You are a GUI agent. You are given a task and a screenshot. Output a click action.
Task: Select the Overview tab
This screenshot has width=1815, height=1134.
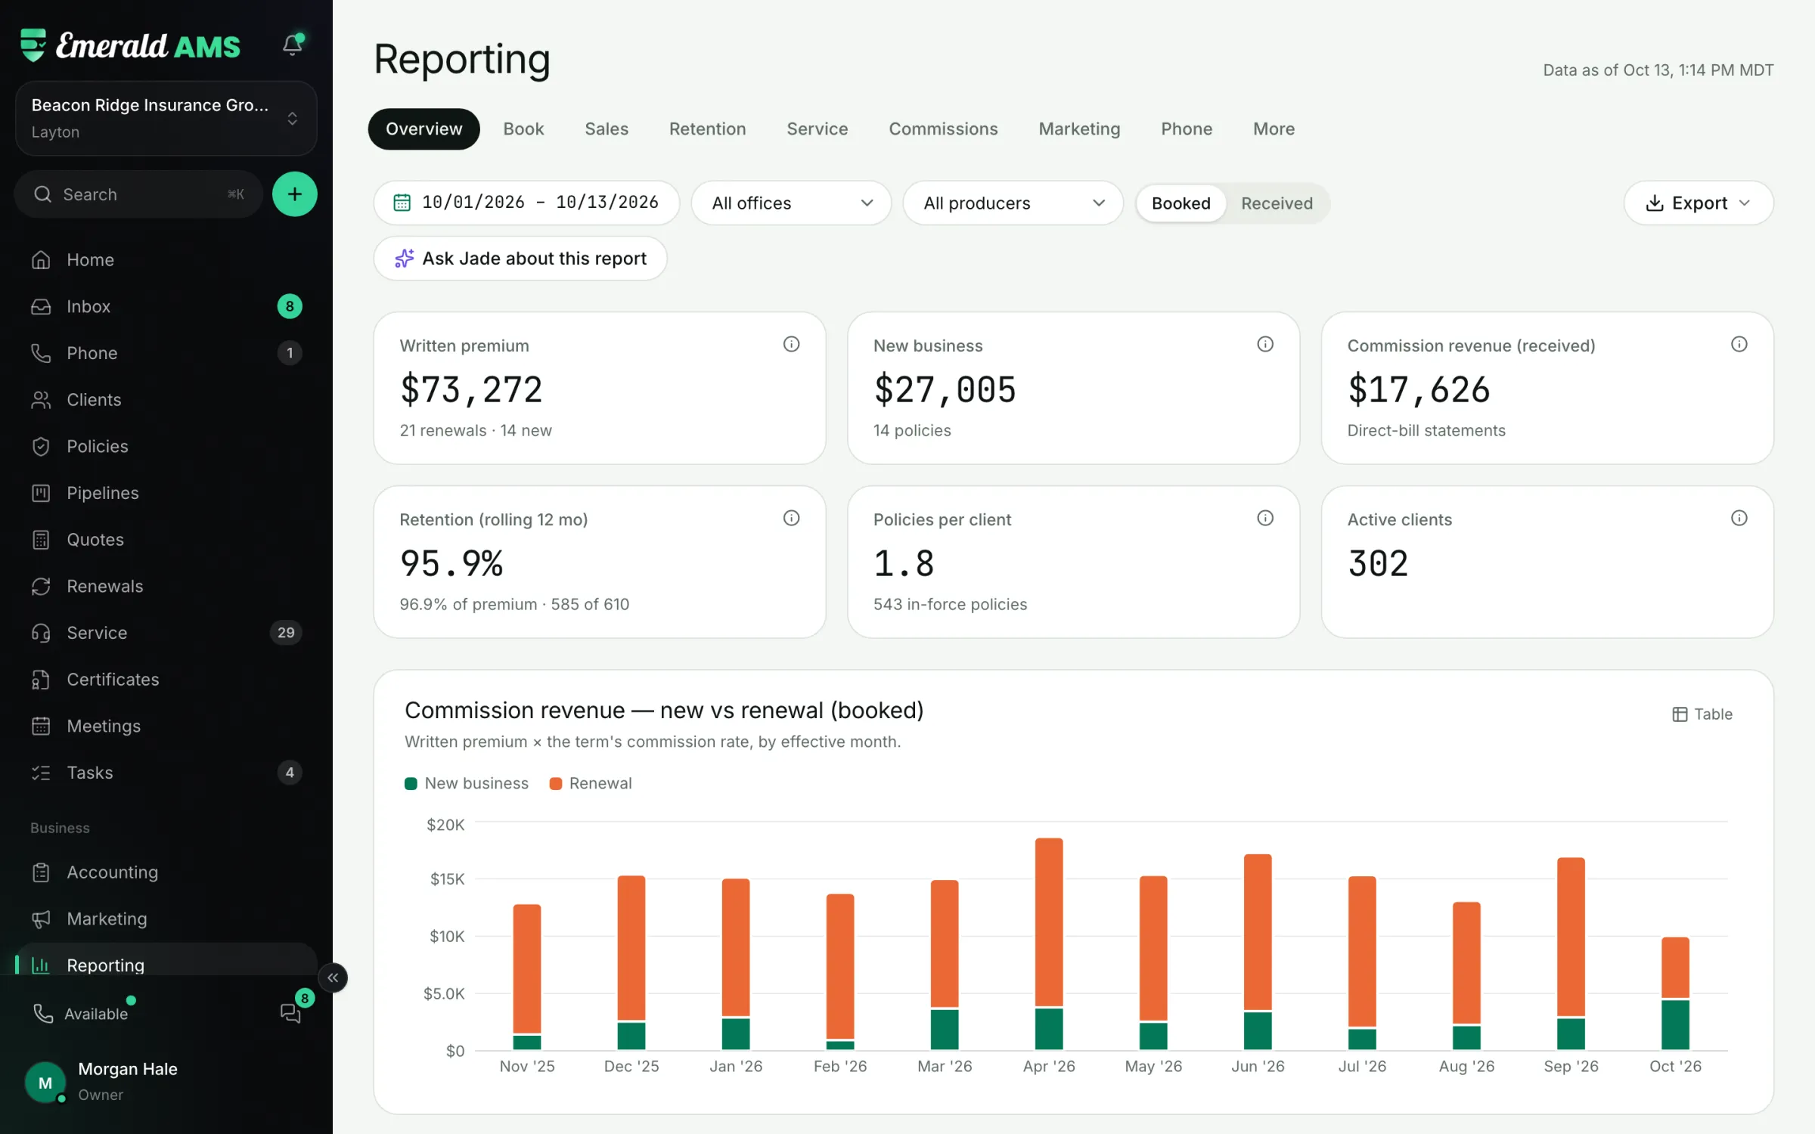[x=423, y=129]
